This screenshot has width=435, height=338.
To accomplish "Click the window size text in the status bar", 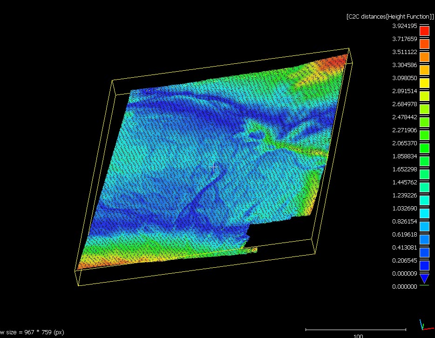I will pyautogui.click(x=32, y=332).
